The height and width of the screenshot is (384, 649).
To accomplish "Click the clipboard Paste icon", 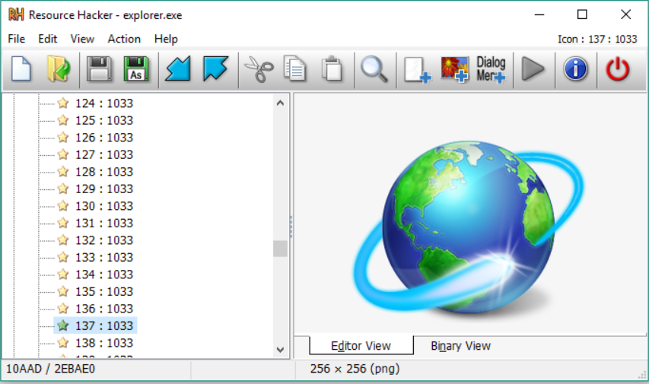I will coord(332,68).
